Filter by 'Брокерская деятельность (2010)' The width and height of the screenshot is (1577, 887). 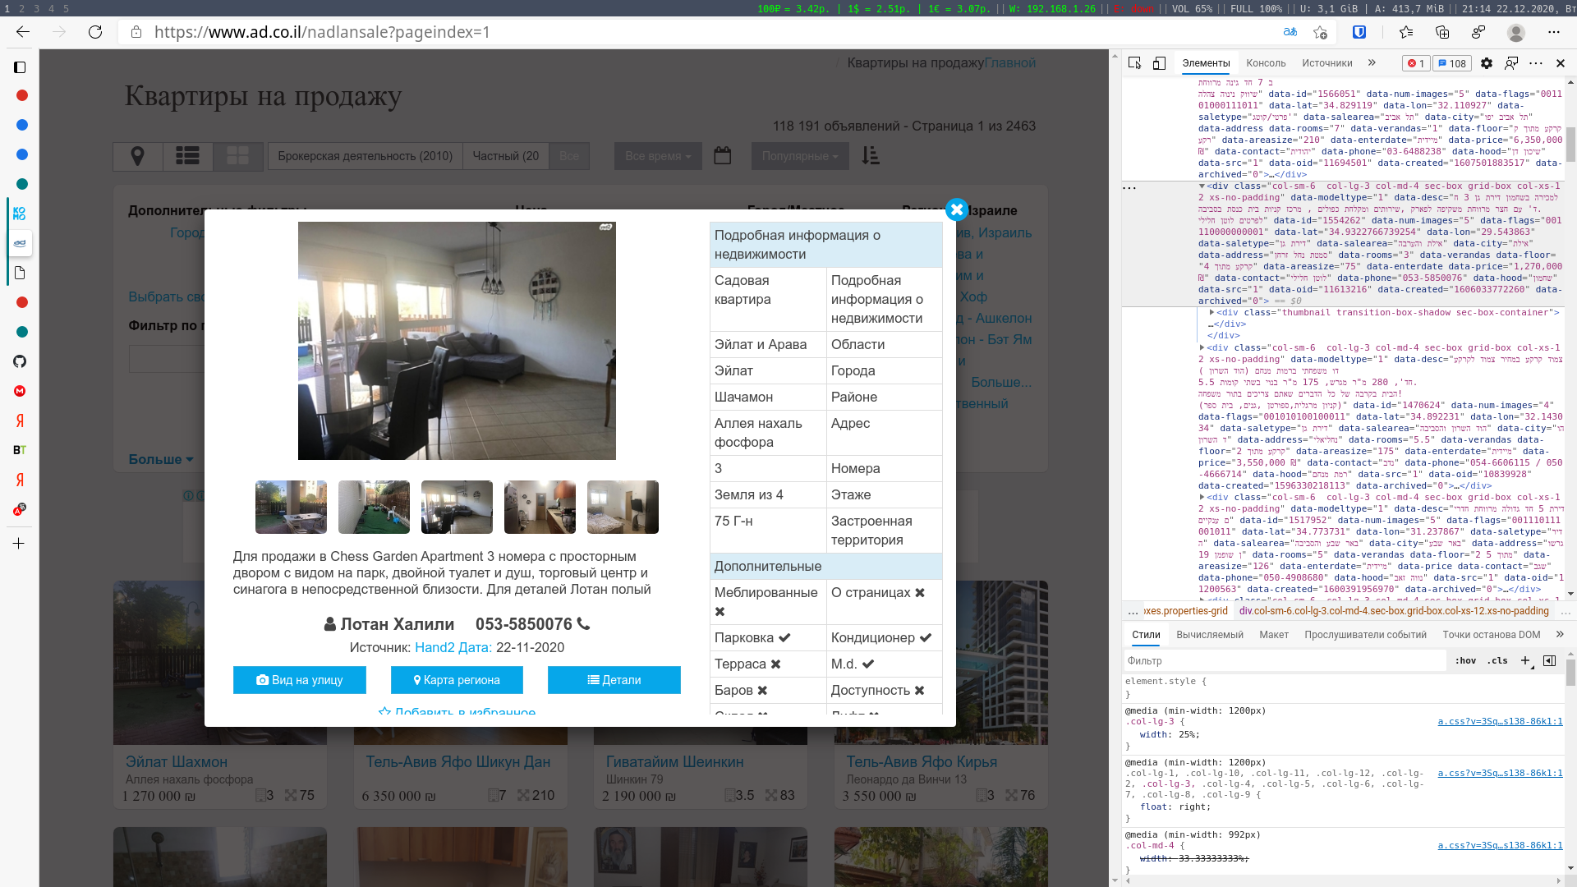[365, 156]
